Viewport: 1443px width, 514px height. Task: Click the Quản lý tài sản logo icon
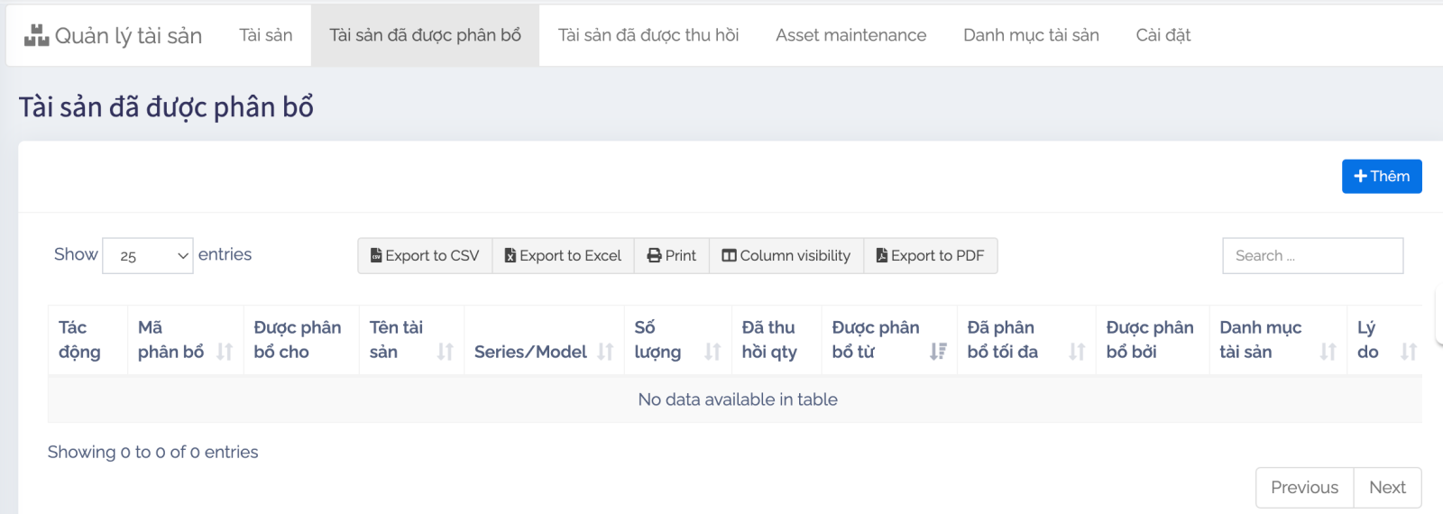coord(37,36)
